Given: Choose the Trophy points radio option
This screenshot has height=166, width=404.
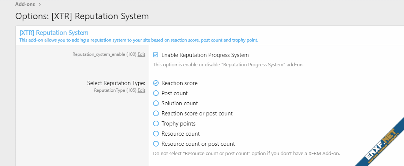Looking at the screenshot, I should [156, 124].
